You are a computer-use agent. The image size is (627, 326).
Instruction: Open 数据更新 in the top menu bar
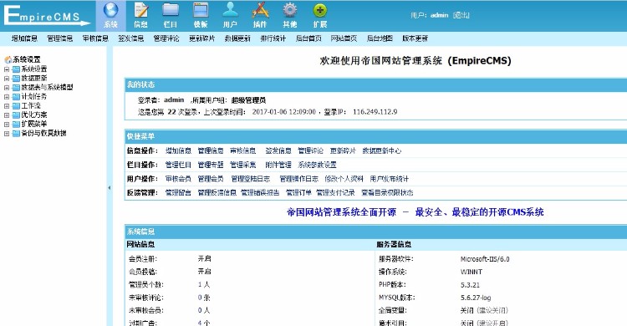pyautogui.click(x=237, y=38)
